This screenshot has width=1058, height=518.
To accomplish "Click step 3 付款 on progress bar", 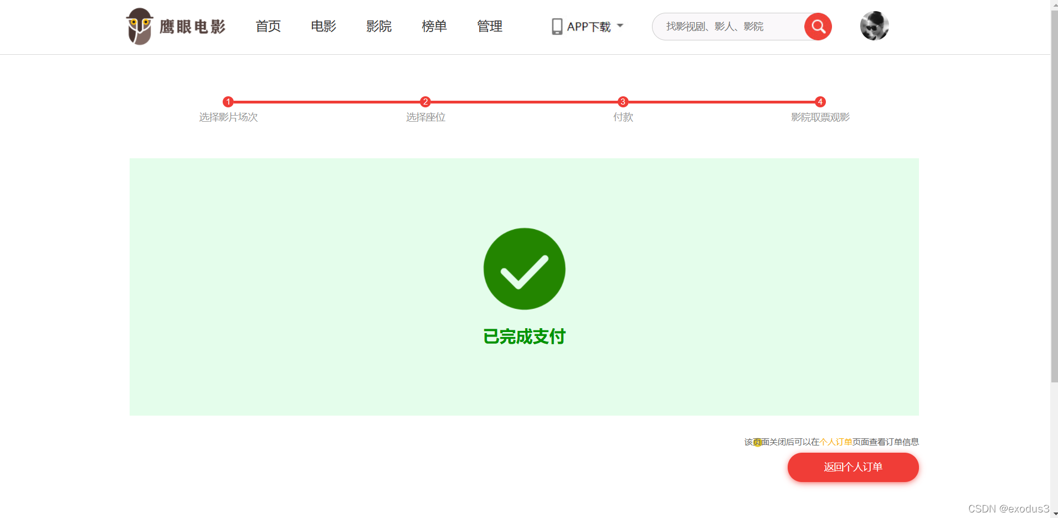I will (x=622, y=102).
